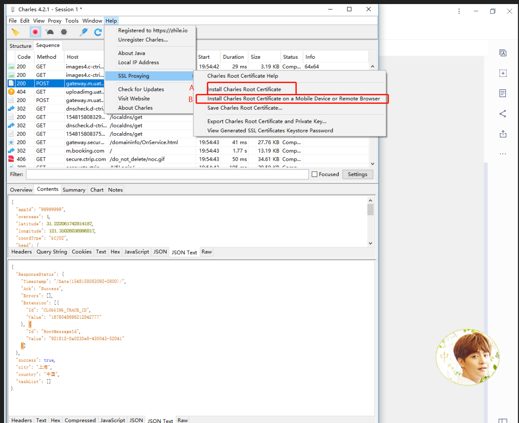Toggle the hexagon Breakpoints icon
The width and height of the screenshot is (519, 423).
tap(64, 32)
